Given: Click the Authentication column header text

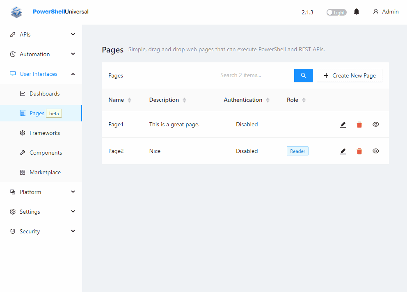Looking at the screenshot, I should coord(243,100).
